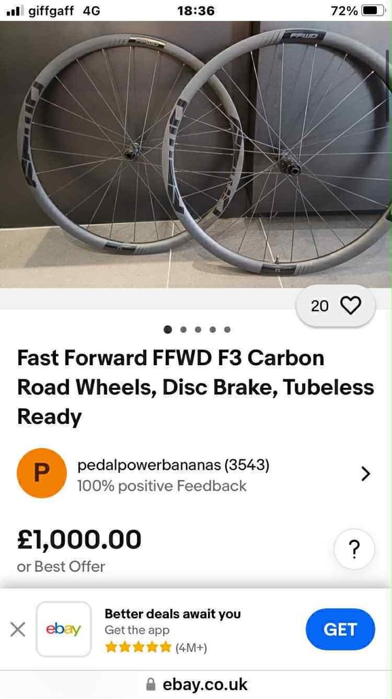Viewport: 392px width, 699px height.
Task: Tap the ebay.co.uk address bar
Action: pos(196,684)
